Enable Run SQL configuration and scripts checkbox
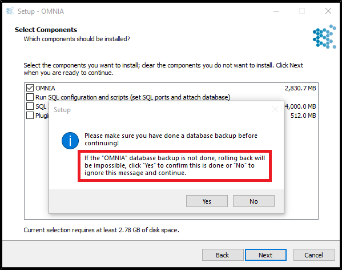Image resolution: width=342 pixels, height=270 pixels. point(30,97)
